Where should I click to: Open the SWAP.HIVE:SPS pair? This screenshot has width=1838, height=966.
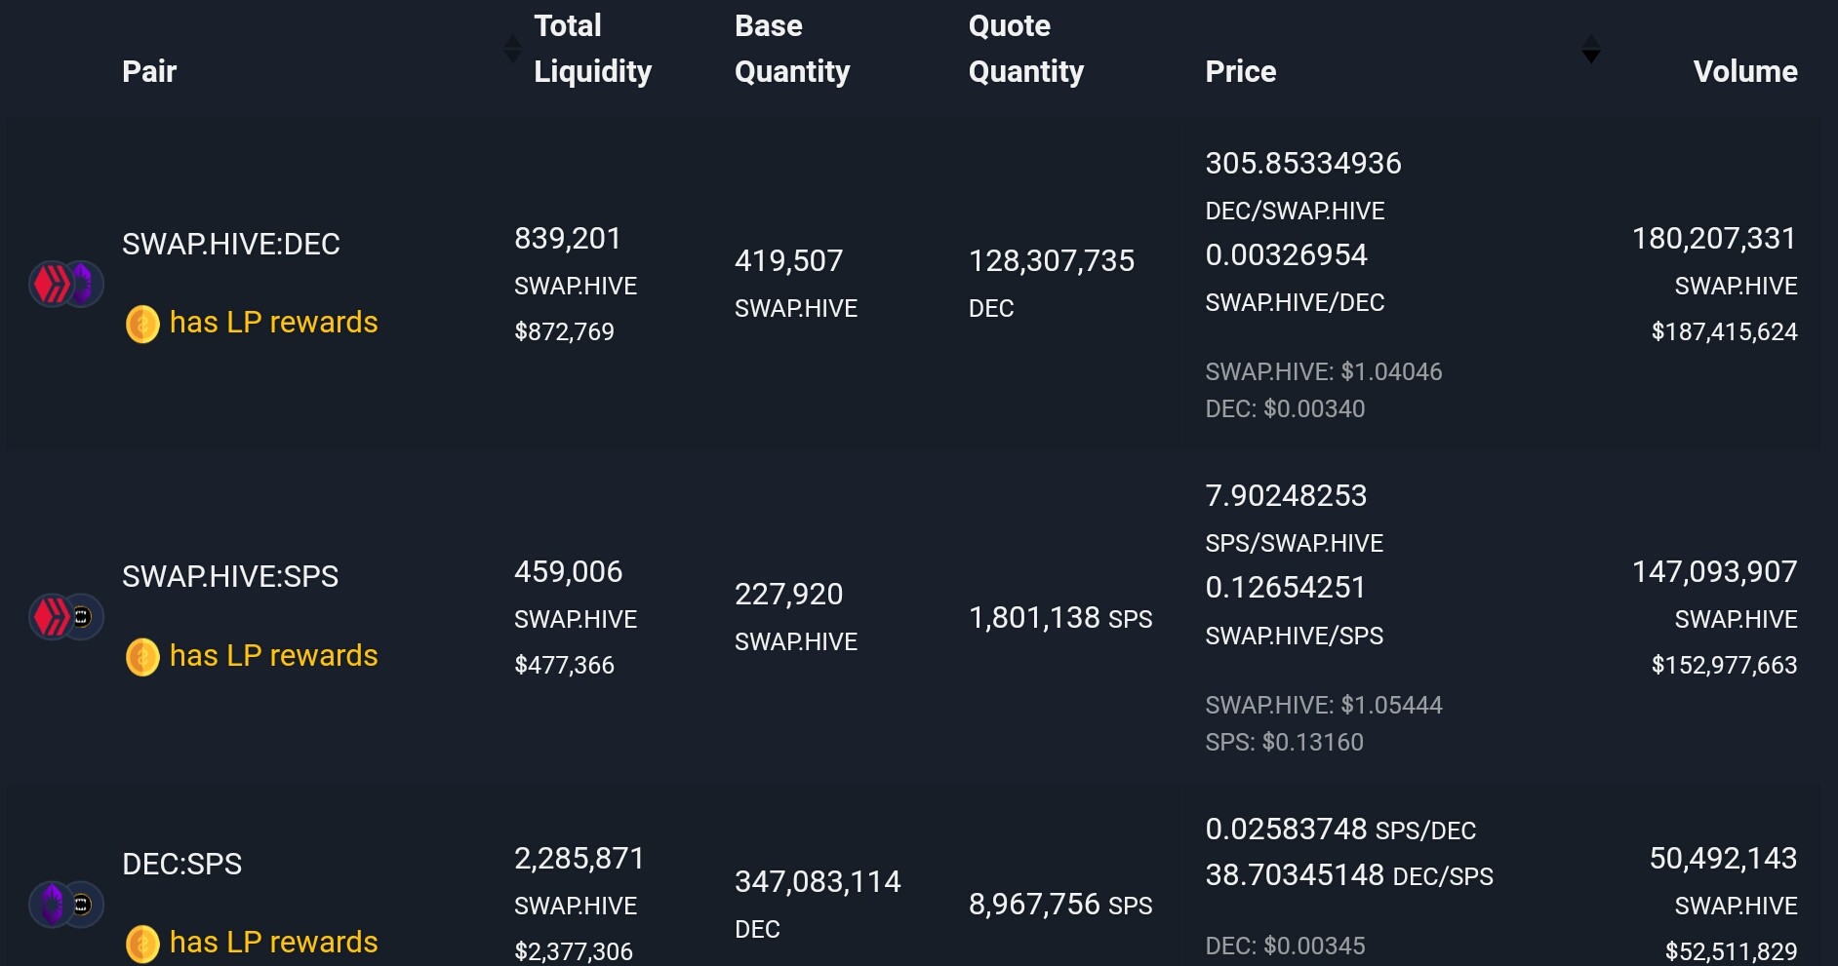(x=230, y=576)
